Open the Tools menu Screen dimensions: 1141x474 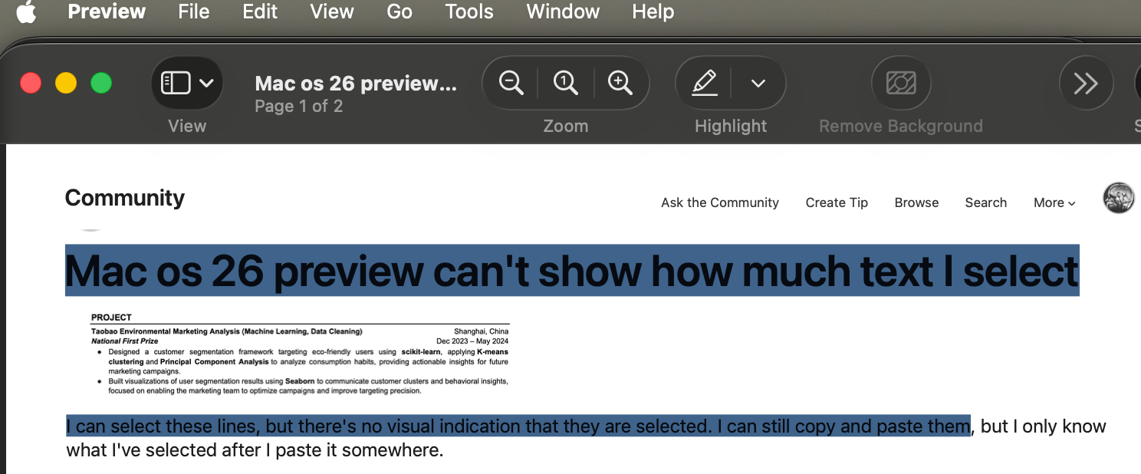469,12
